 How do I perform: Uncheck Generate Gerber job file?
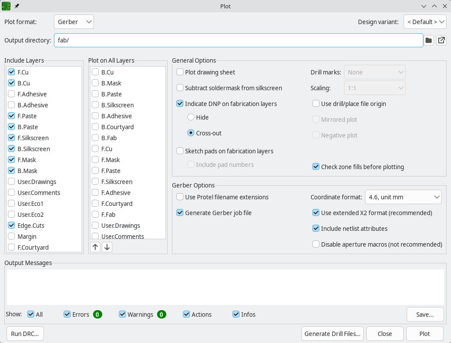[x=180, y=213]
